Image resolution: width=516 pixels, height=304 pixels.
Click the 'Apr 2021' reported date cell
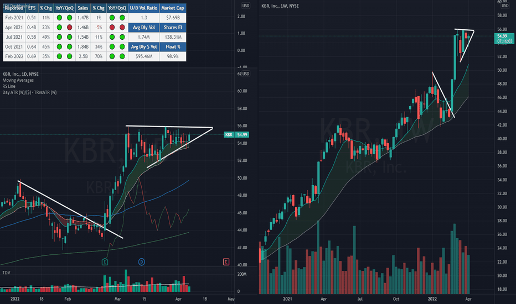(x=14, y=28)
